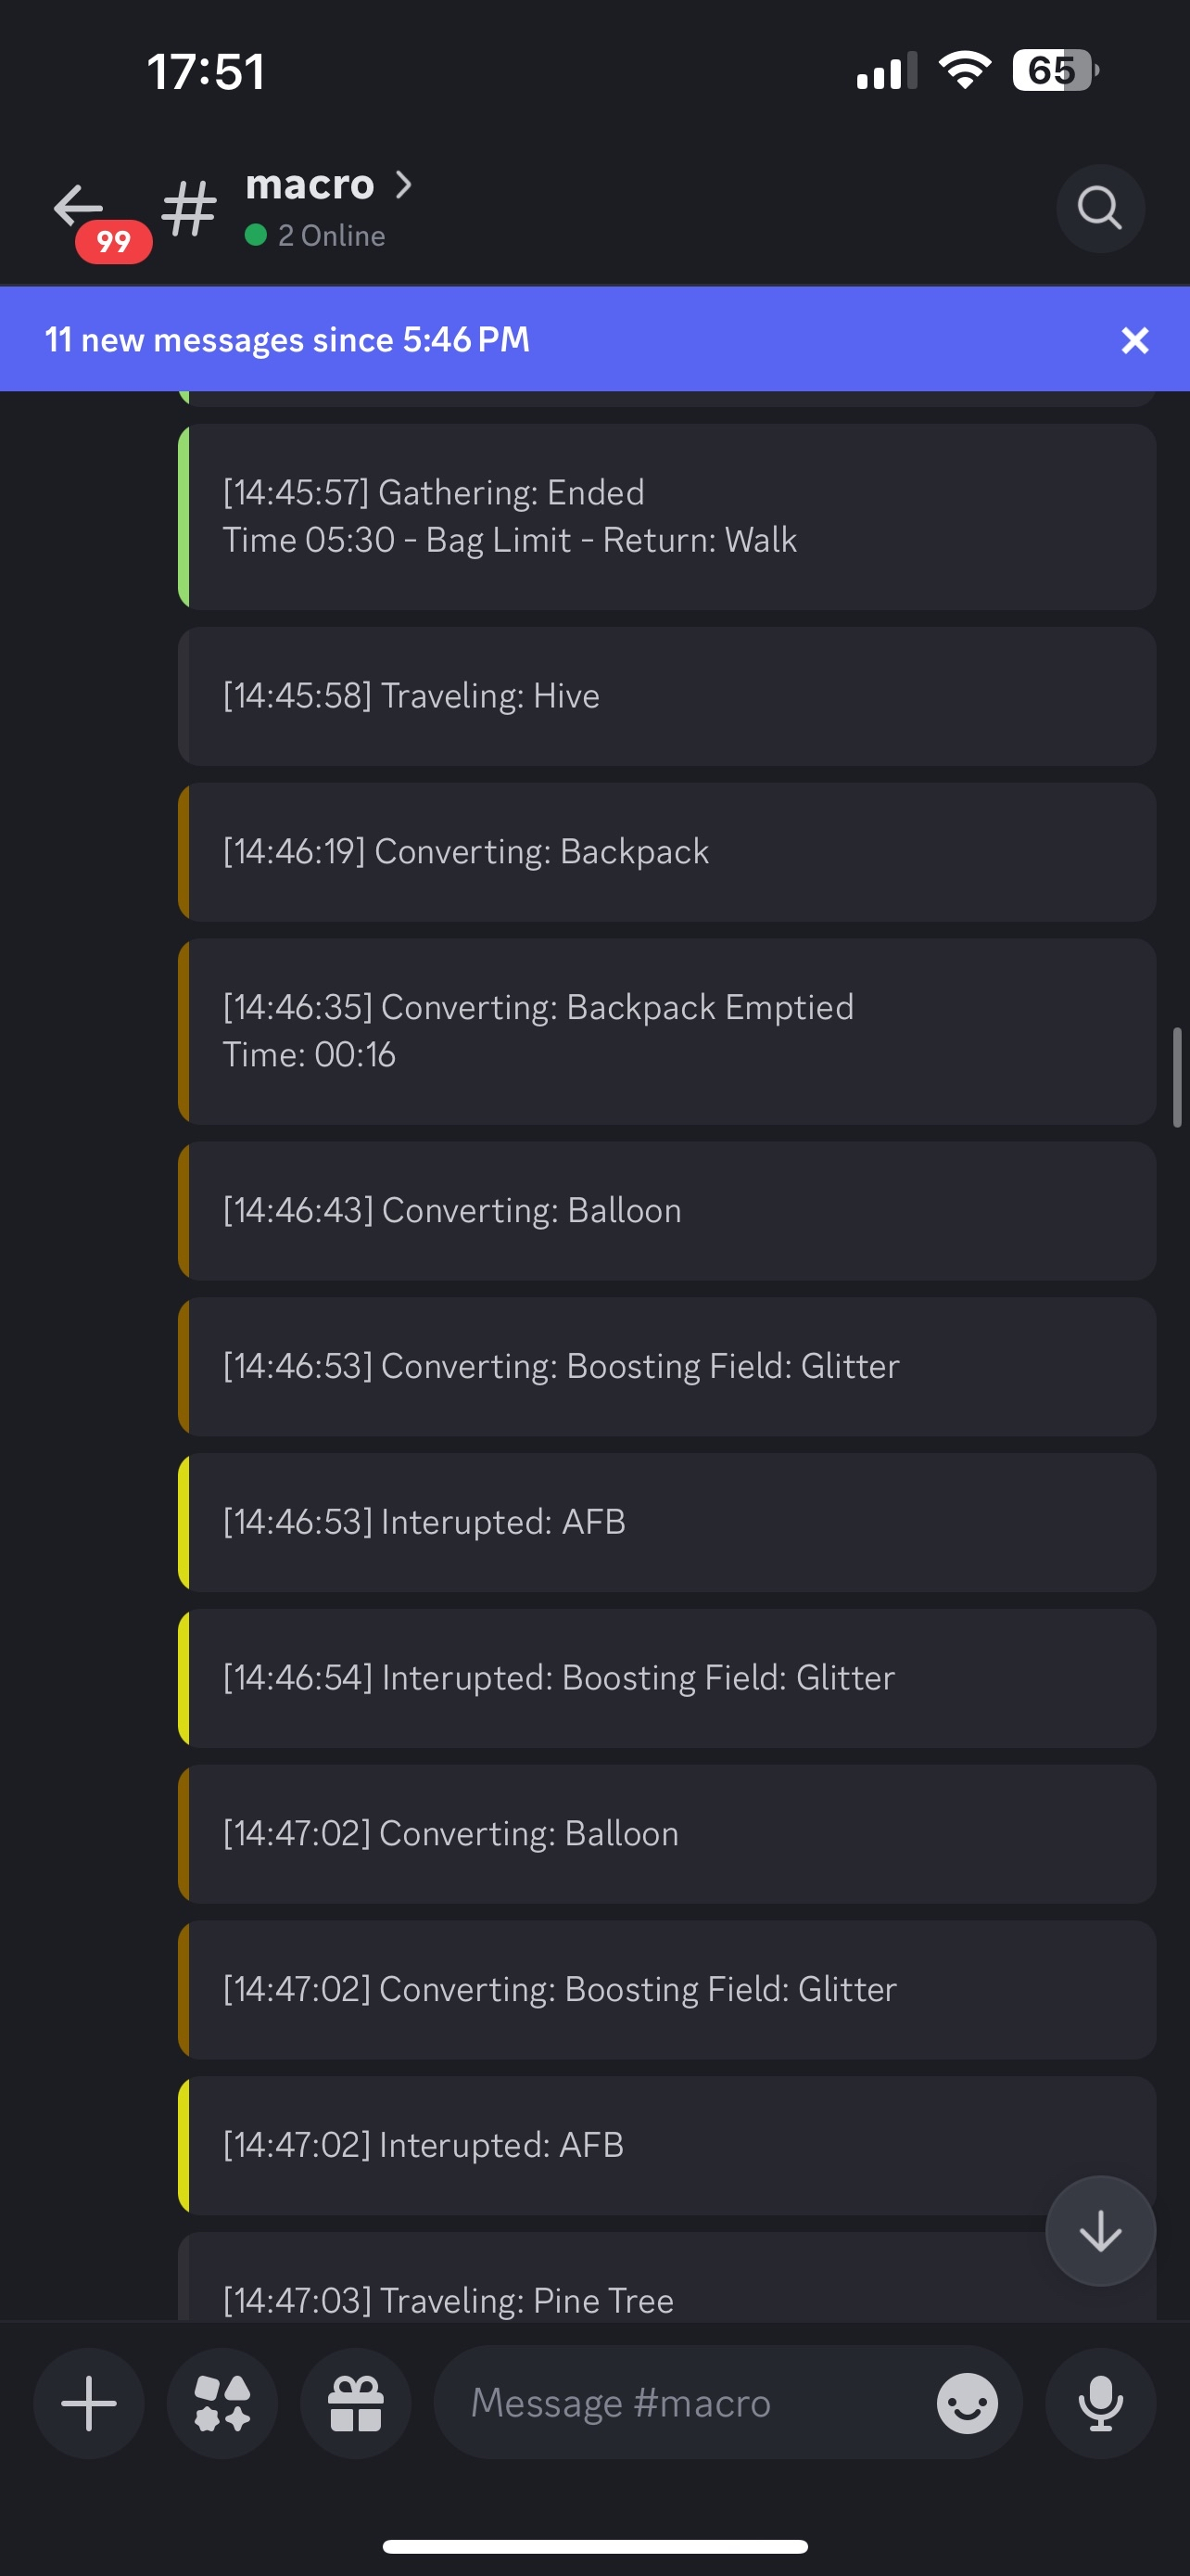Select Gathering: Ended embed message
Image resolution: width=1190 pixels, height=2576 pixels.
[666, 516]
